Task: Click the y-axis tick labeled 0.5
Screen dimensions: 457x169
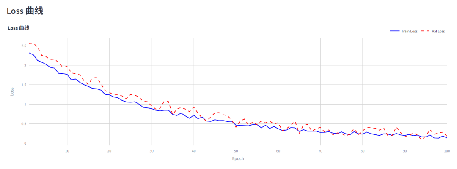Action: point(23,124)
